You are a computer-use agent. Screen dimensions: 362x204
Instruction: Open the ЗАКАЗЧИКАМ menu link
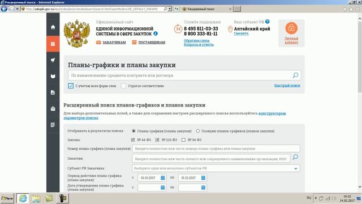(x=114, y=42)
